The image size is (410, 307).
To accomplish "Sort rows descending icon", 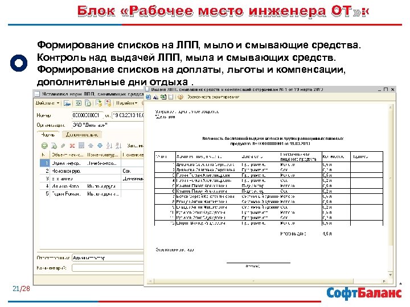I will 118,146.
